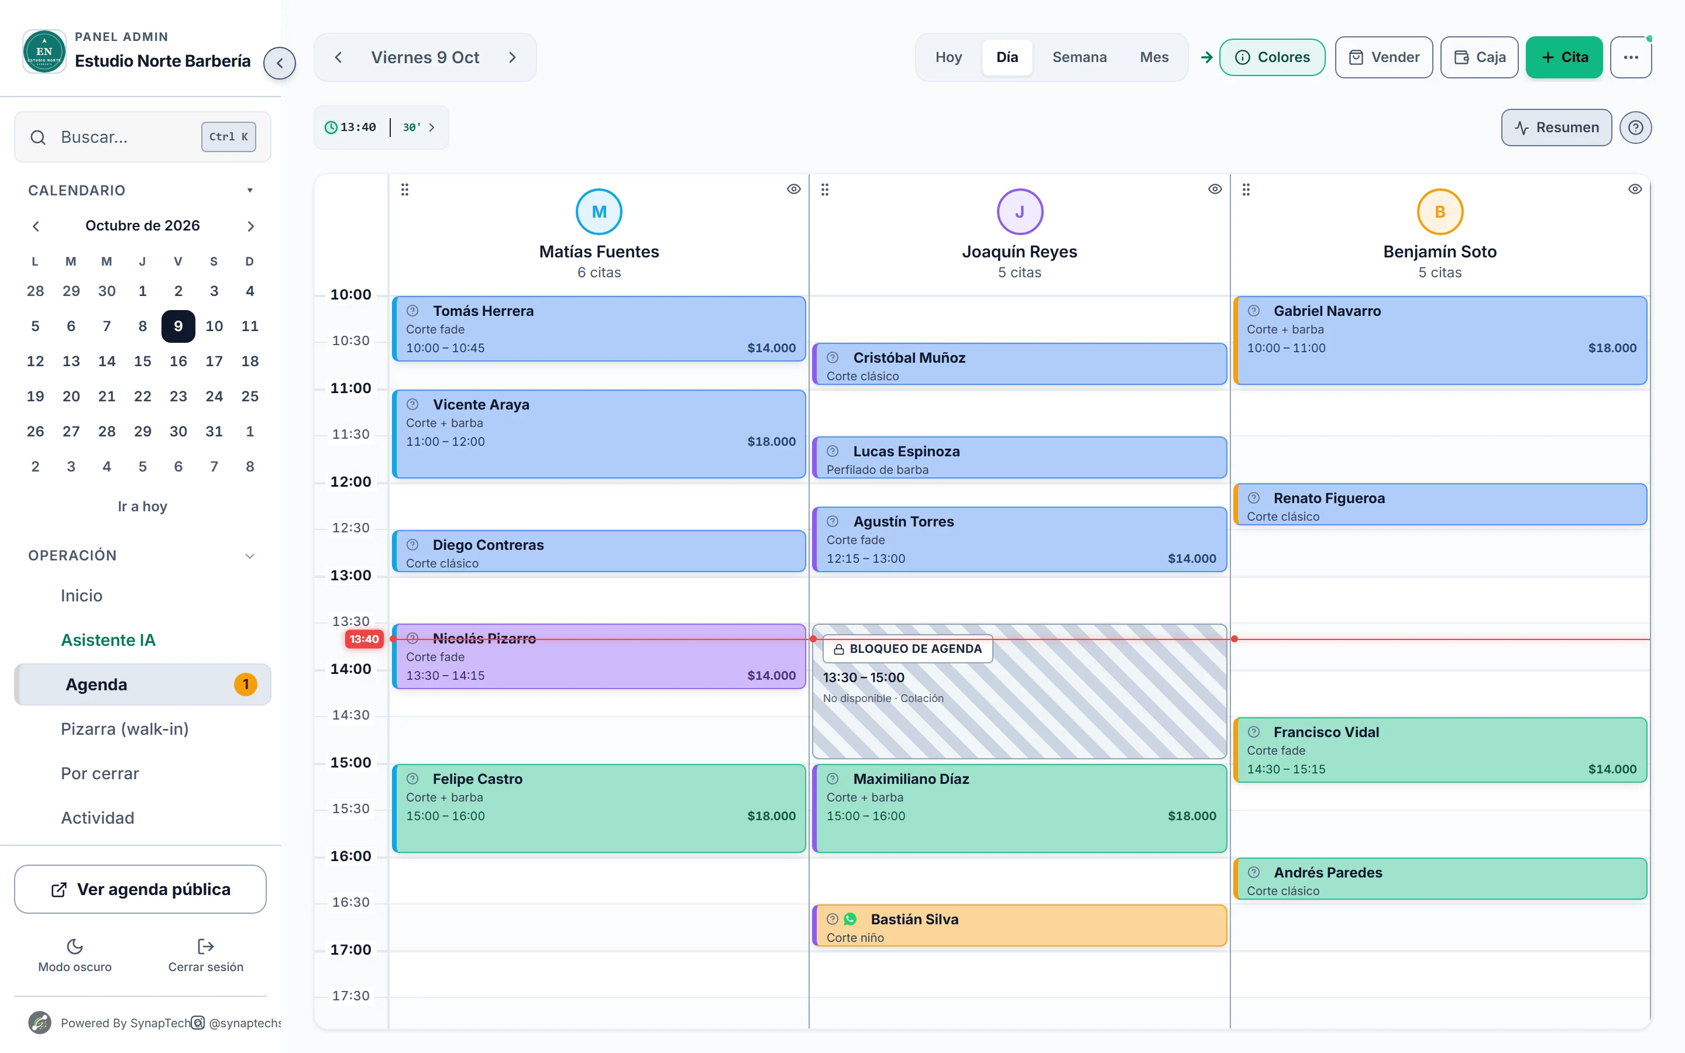This screenshot has width=1685, height=1053.
Task: Click lock badge on Bloqueo de Agenda
Action: coord(908,648)
